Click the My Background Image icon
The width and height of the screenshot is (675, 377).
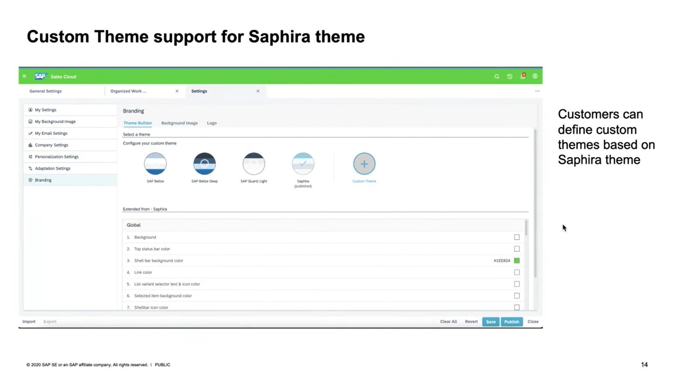30,122
